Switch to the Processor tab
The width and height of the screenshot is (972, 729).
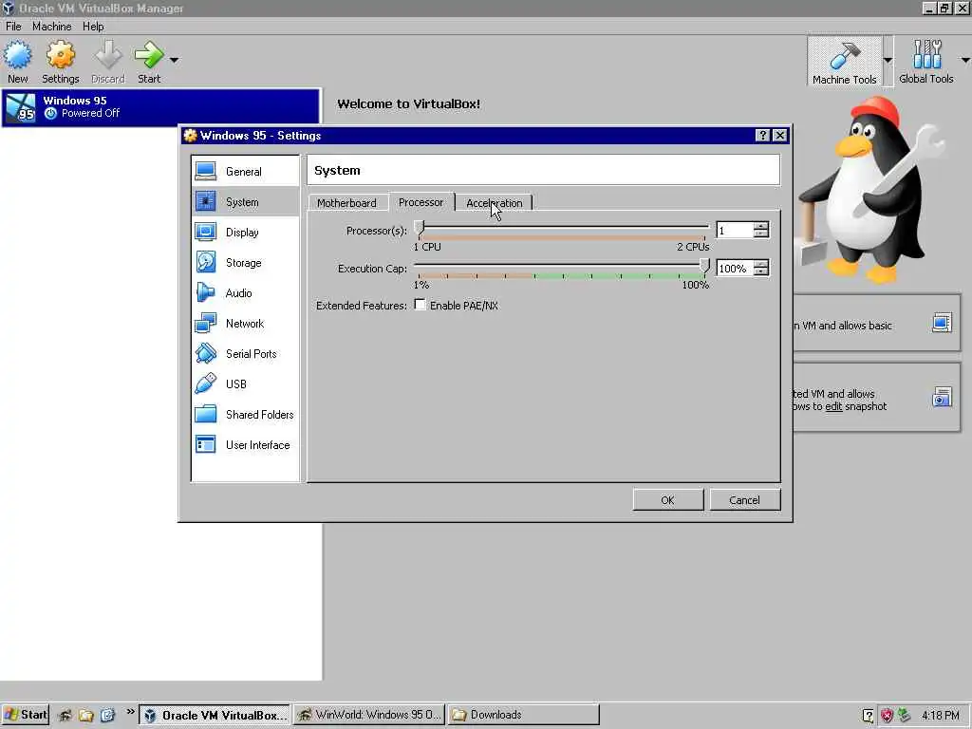coord(421,202)
